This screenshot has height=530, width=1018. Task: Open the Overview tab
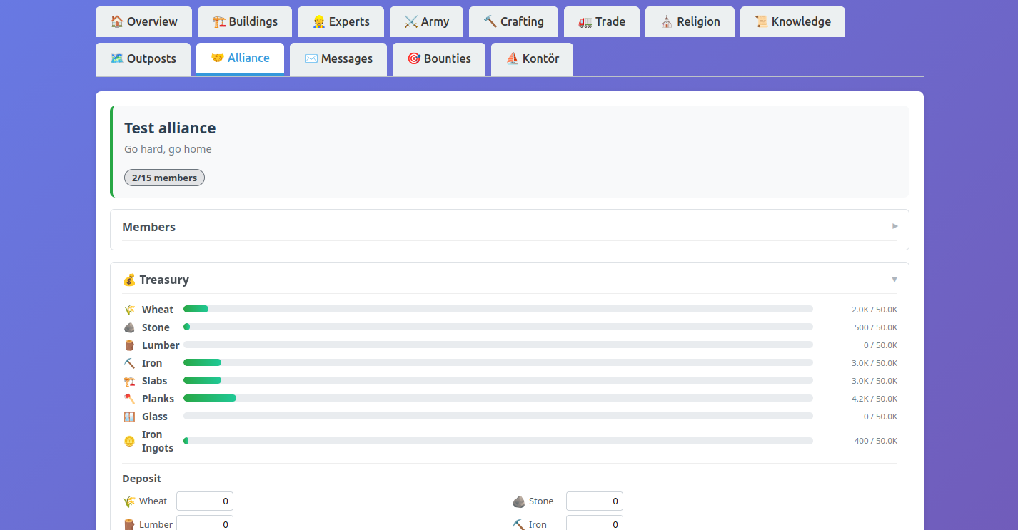(143, 21)
